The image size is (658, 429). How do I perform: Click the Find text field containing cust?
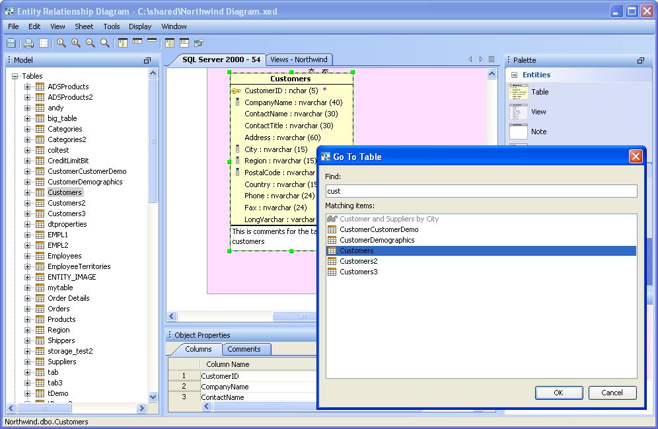[482, 191]
